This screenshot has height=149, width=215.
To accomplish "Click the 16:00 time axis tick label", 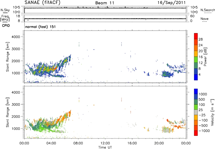I will [x=132, y=143].
